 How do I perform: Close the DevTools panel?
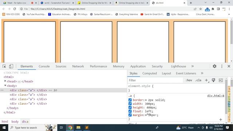[229, 66]
